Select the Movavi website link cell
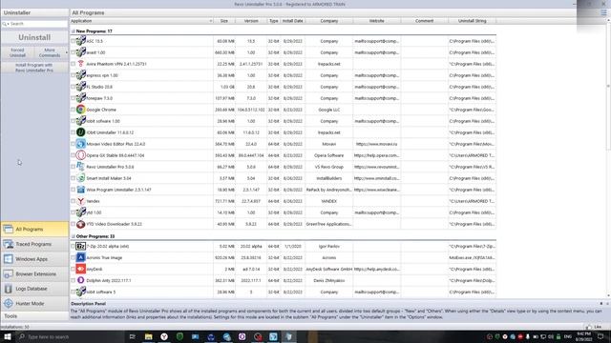Image resolution: width=611 pixels, height=343 pixels. click(376, 144)
